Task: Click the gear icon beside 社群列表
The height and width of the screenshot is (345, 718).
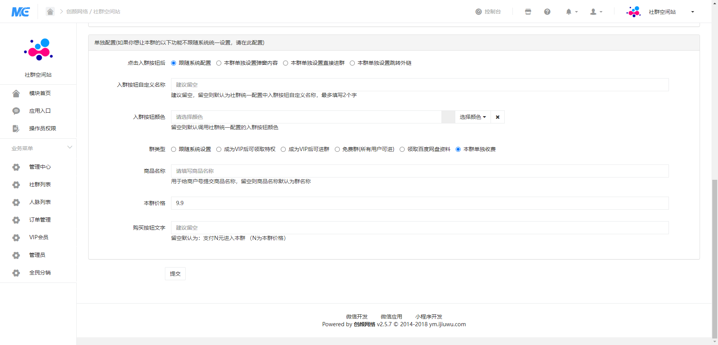Action: 16,185
